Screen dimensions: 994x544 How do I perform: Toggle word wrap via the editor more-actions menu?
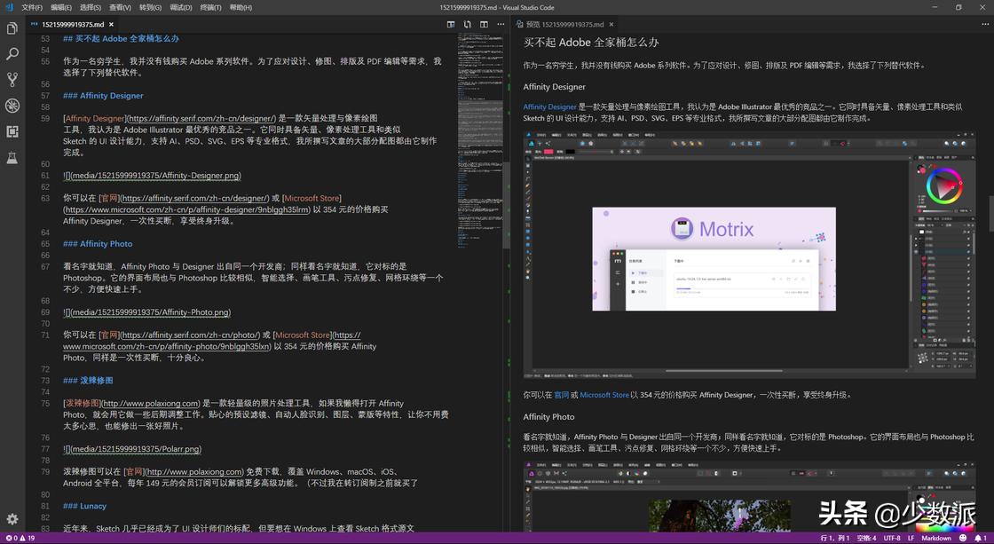coord(502,25)
